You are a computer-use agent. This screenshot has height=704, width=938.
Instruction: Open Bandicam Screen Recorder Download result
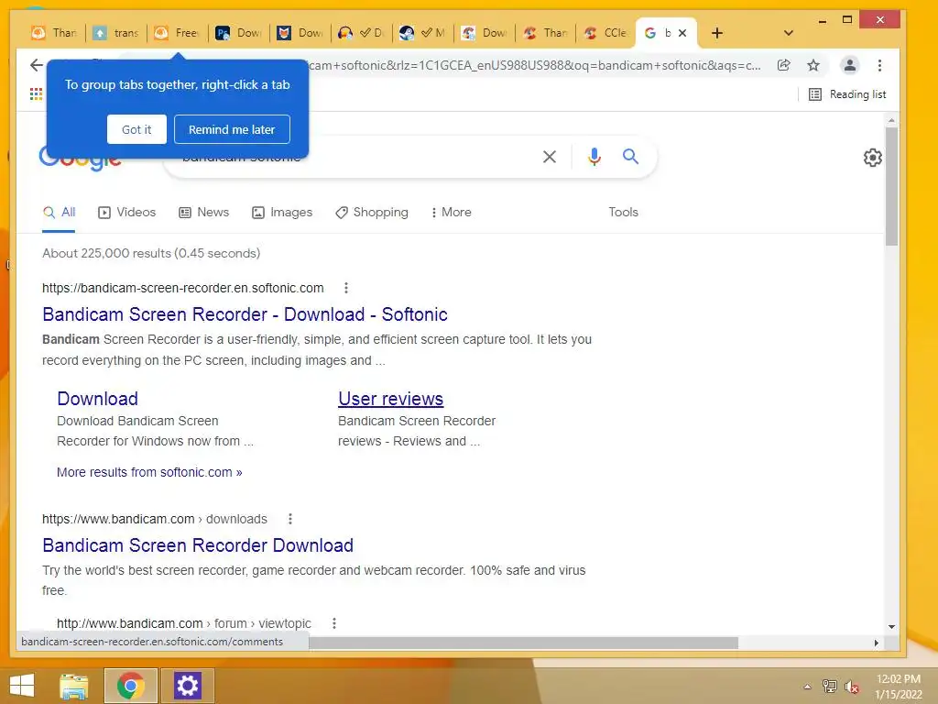click(x=198, y=545)
